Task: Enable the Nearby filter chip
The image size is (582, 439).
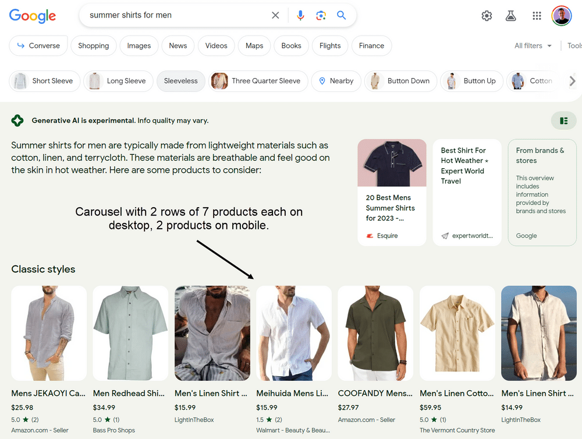Action: click(336, 81)
